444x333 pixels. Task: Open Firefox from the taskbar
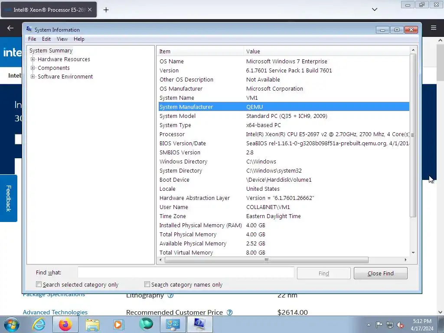[x=65, y=324]
